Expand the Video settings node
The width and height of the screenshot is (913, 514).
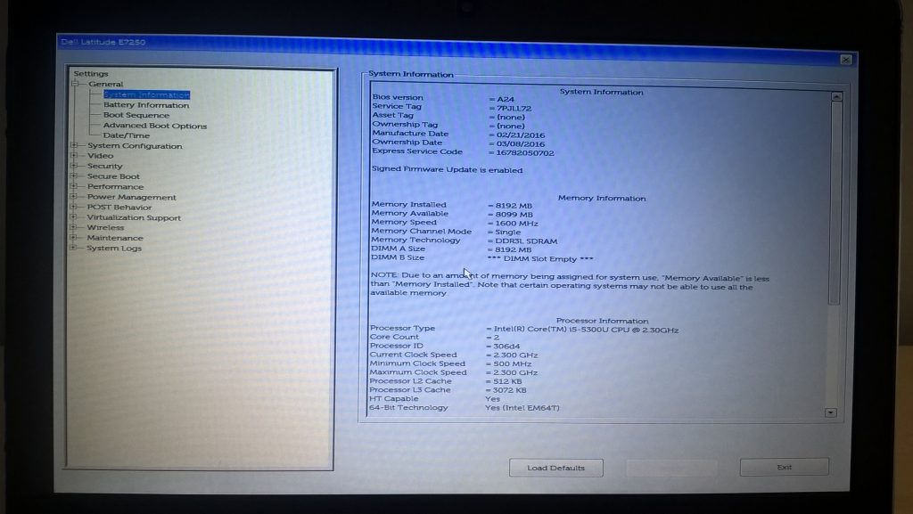[x=74, y=156]
